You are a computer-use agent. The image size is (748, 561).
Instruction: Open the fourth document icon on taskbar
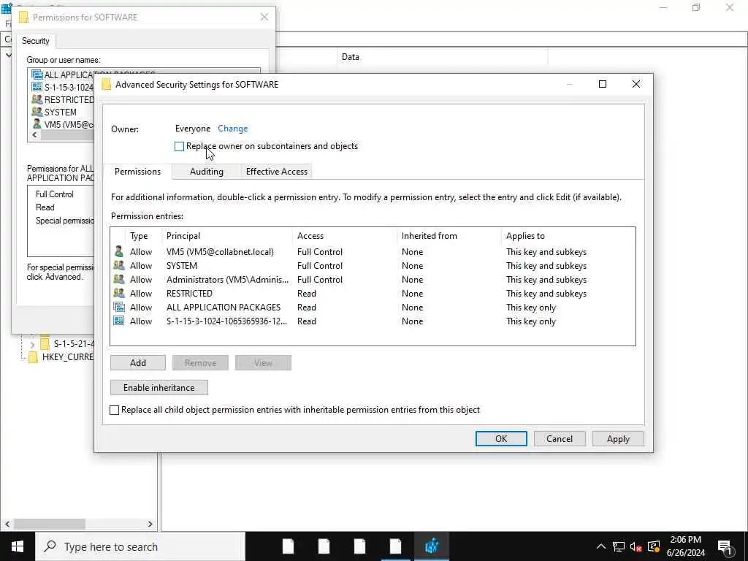click(395, 546)
